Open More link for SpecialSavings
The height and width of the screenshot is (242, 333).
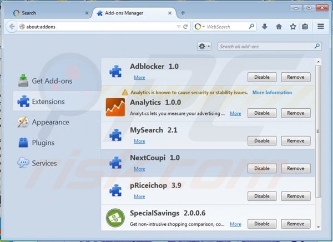pos(235,224)
